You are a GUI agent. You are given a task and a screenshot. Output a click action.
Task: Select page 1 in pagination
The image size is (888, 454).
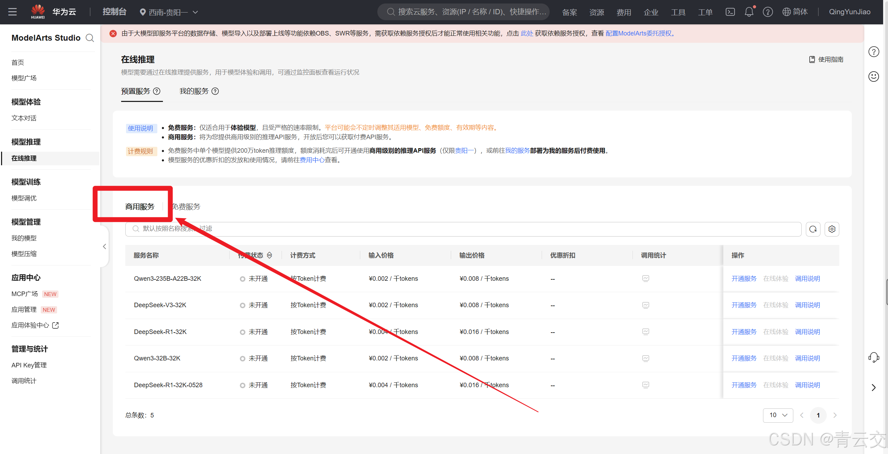818,415
